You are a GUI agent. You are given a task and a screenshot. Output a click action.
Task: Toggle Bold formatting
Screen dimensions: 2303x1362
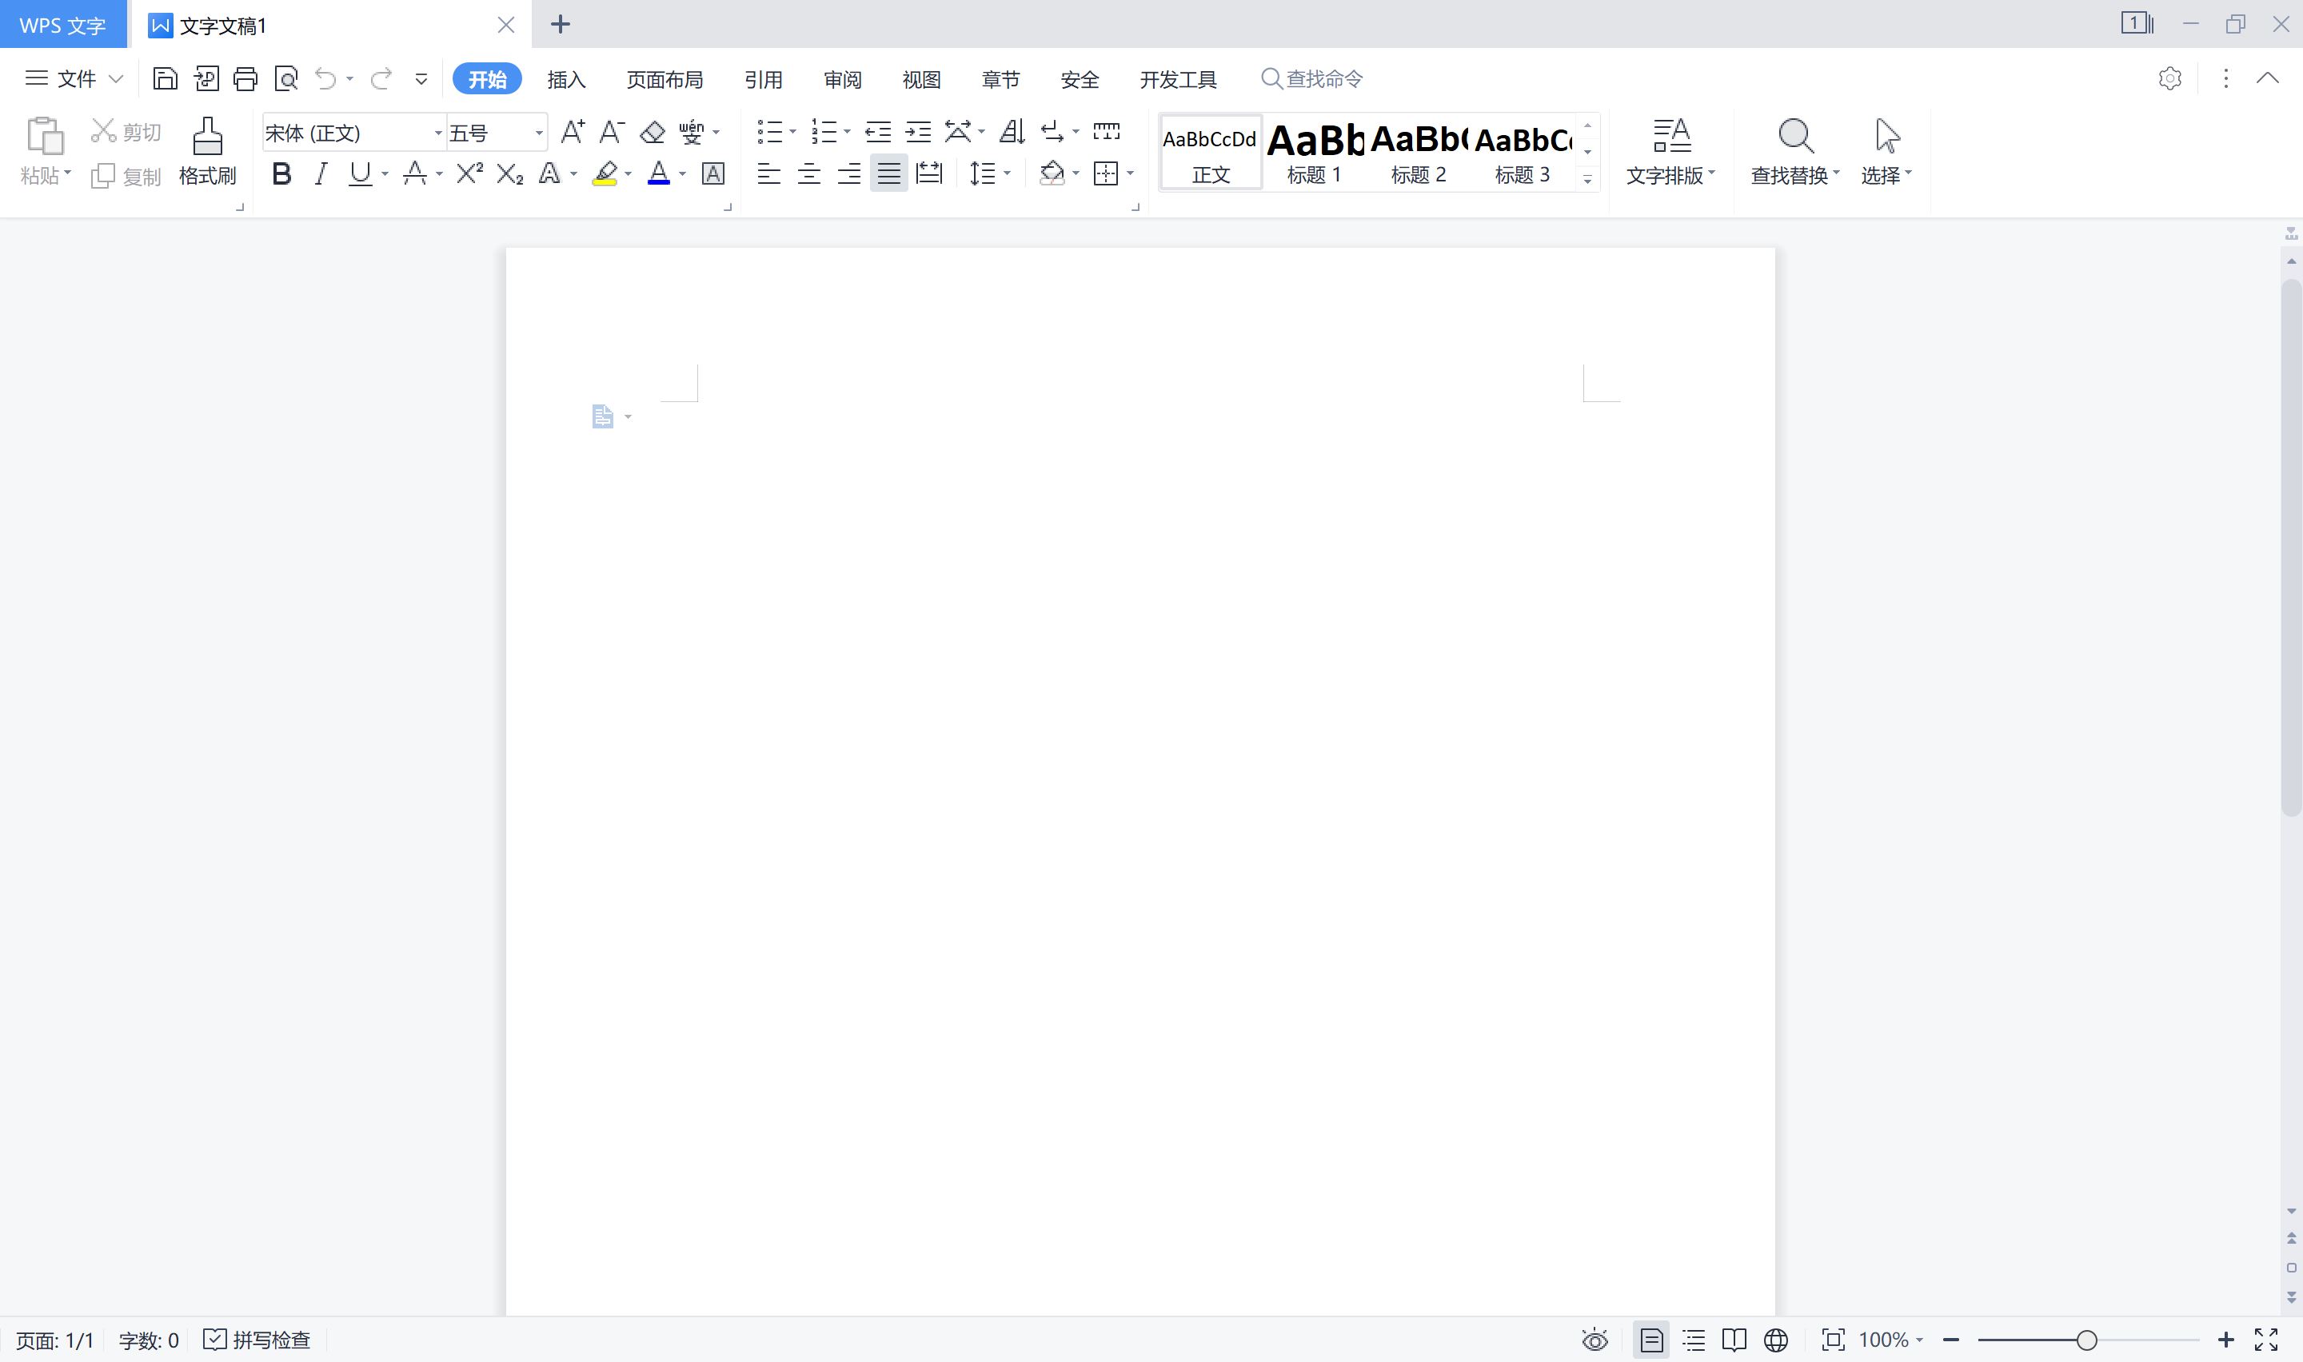281,173
